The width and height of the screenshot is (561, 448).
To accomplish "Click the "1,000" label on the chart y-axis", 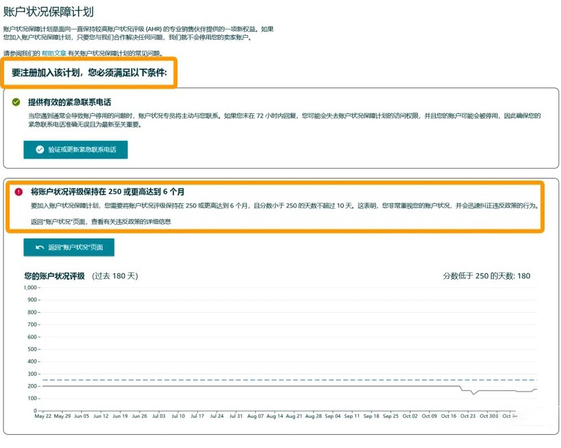I will coord(29,288).
